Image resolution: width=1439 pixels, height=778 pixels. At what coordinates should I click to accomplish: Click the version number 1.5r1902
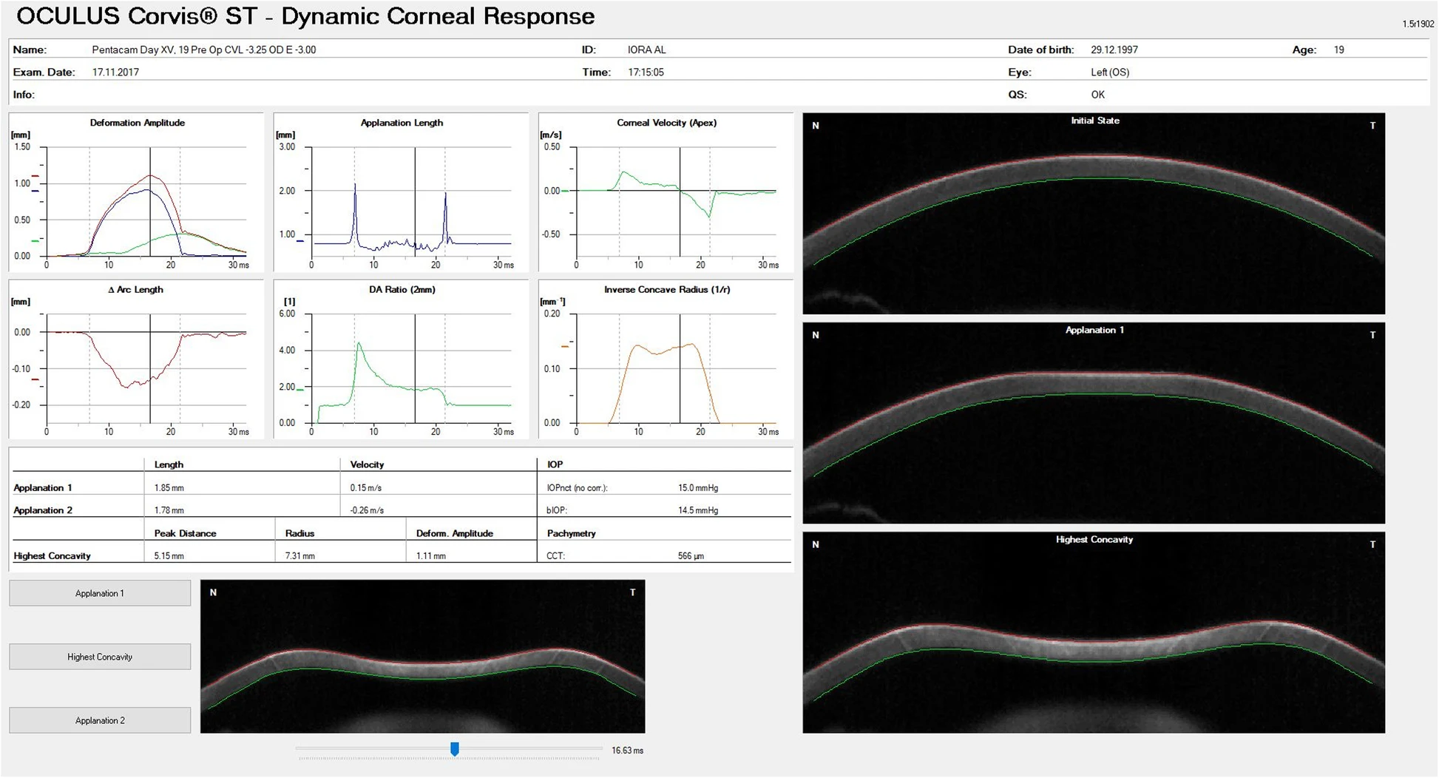pyautogui.click(x=1418, y=24)
